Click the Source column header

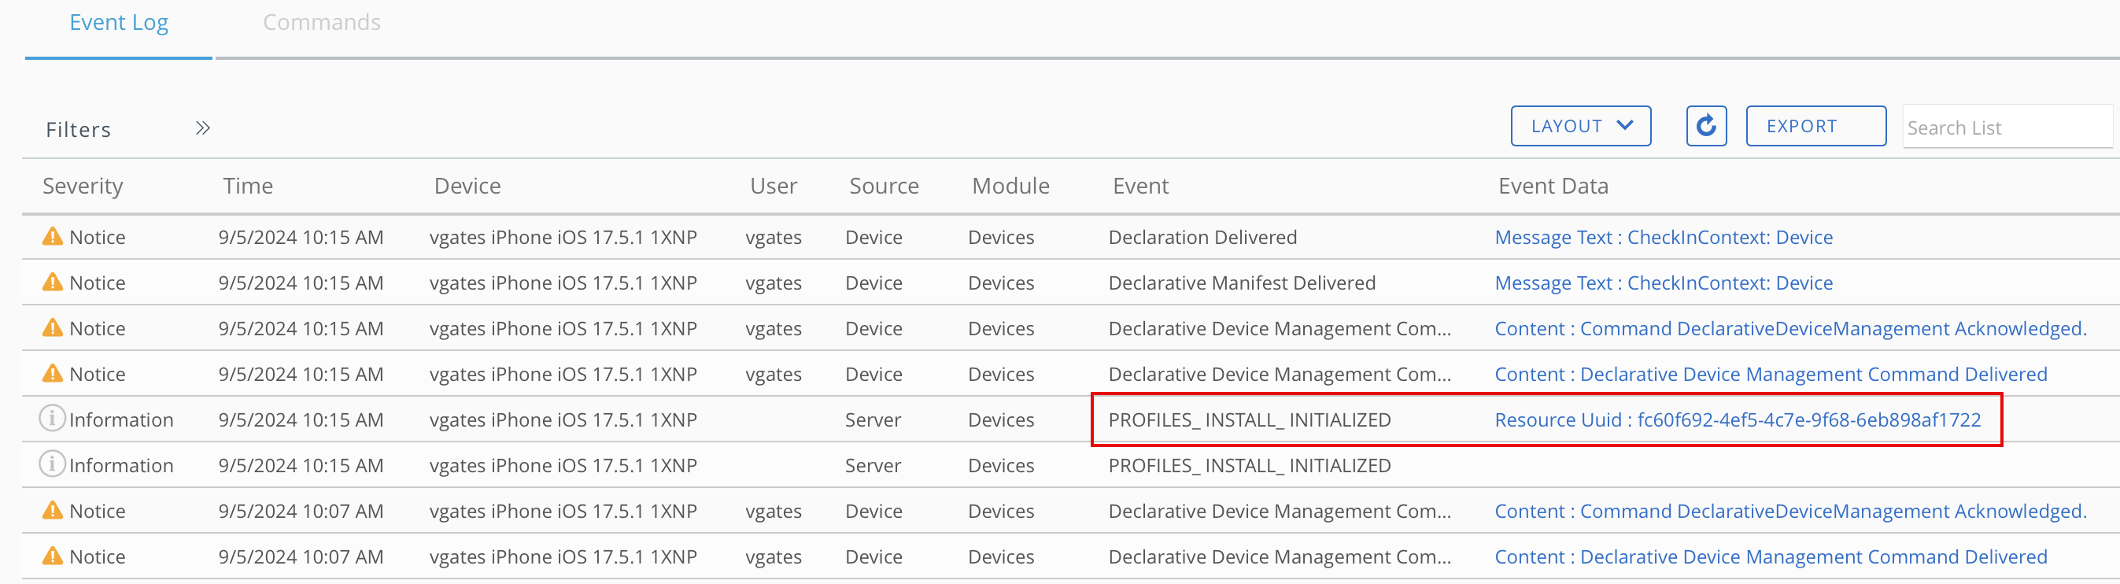tap(883, 187)
